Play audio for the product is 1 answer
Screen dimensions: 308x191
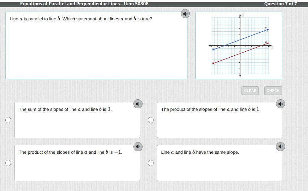280,104
